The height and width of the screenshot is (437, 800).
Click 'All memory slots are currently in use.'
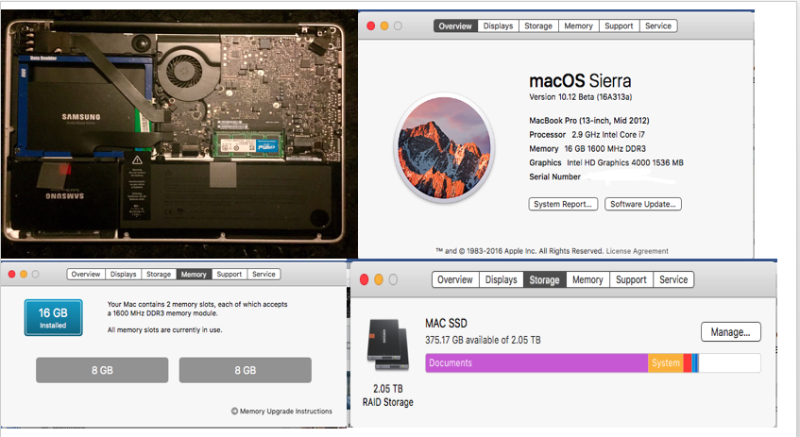click(x=164, y=330)
